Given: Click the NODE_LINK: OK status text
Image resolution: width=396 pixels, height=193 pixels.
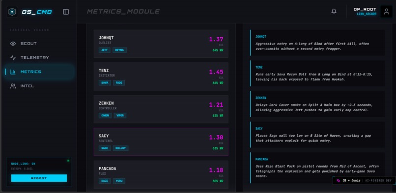Looking at the screenshot, I should tap(23, 164).
